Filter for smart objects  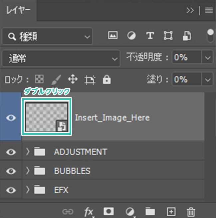(186, 36)
